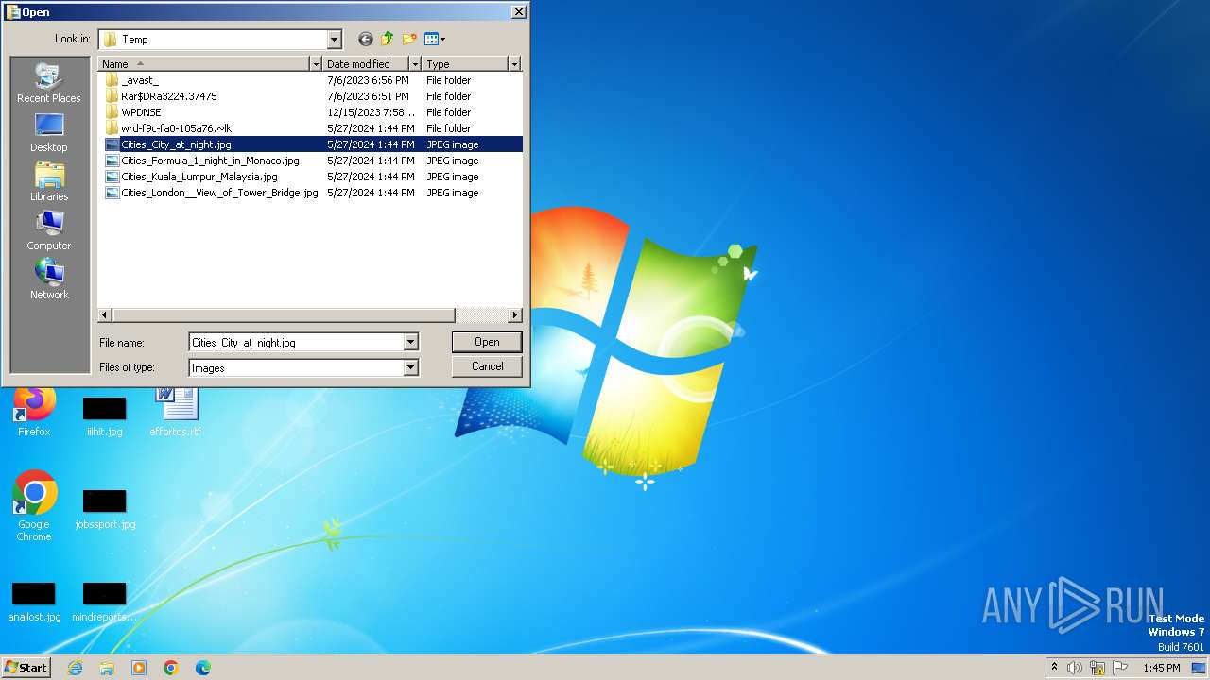Go up one folder level

(388, 39)
